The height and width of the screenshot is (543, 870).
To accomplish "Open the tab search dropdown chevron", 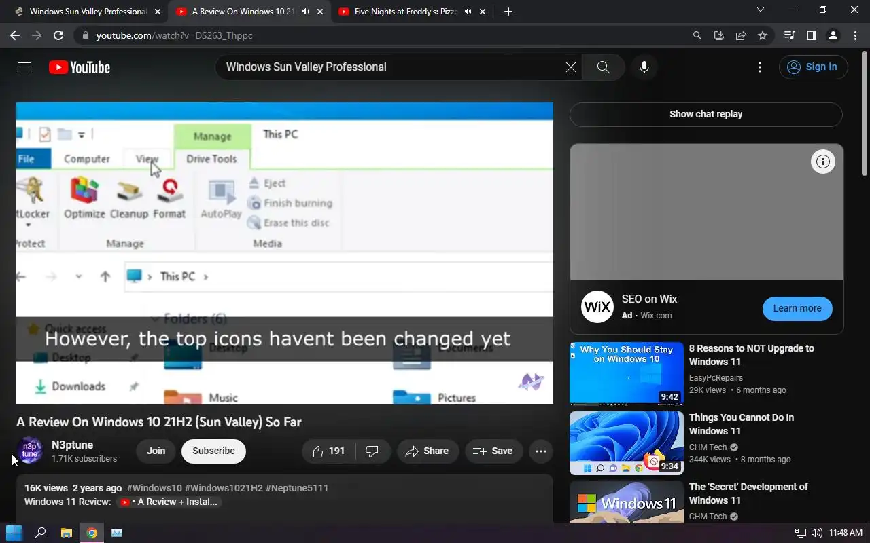I will (761, 10).
